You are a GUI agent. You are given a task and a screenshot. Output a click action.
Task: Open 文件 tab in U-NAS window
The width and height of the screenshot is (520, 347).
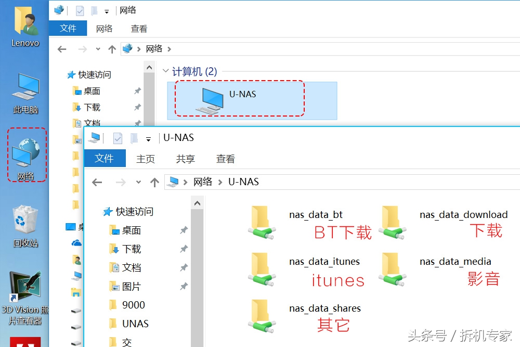pyautogui.click(x=105, y=158)
